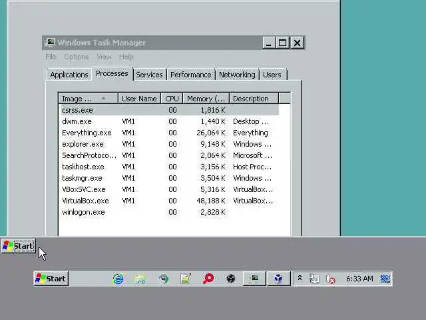Sort by User Name column header
This screenshot has height=320, width=426.
[x=139, y=99]
